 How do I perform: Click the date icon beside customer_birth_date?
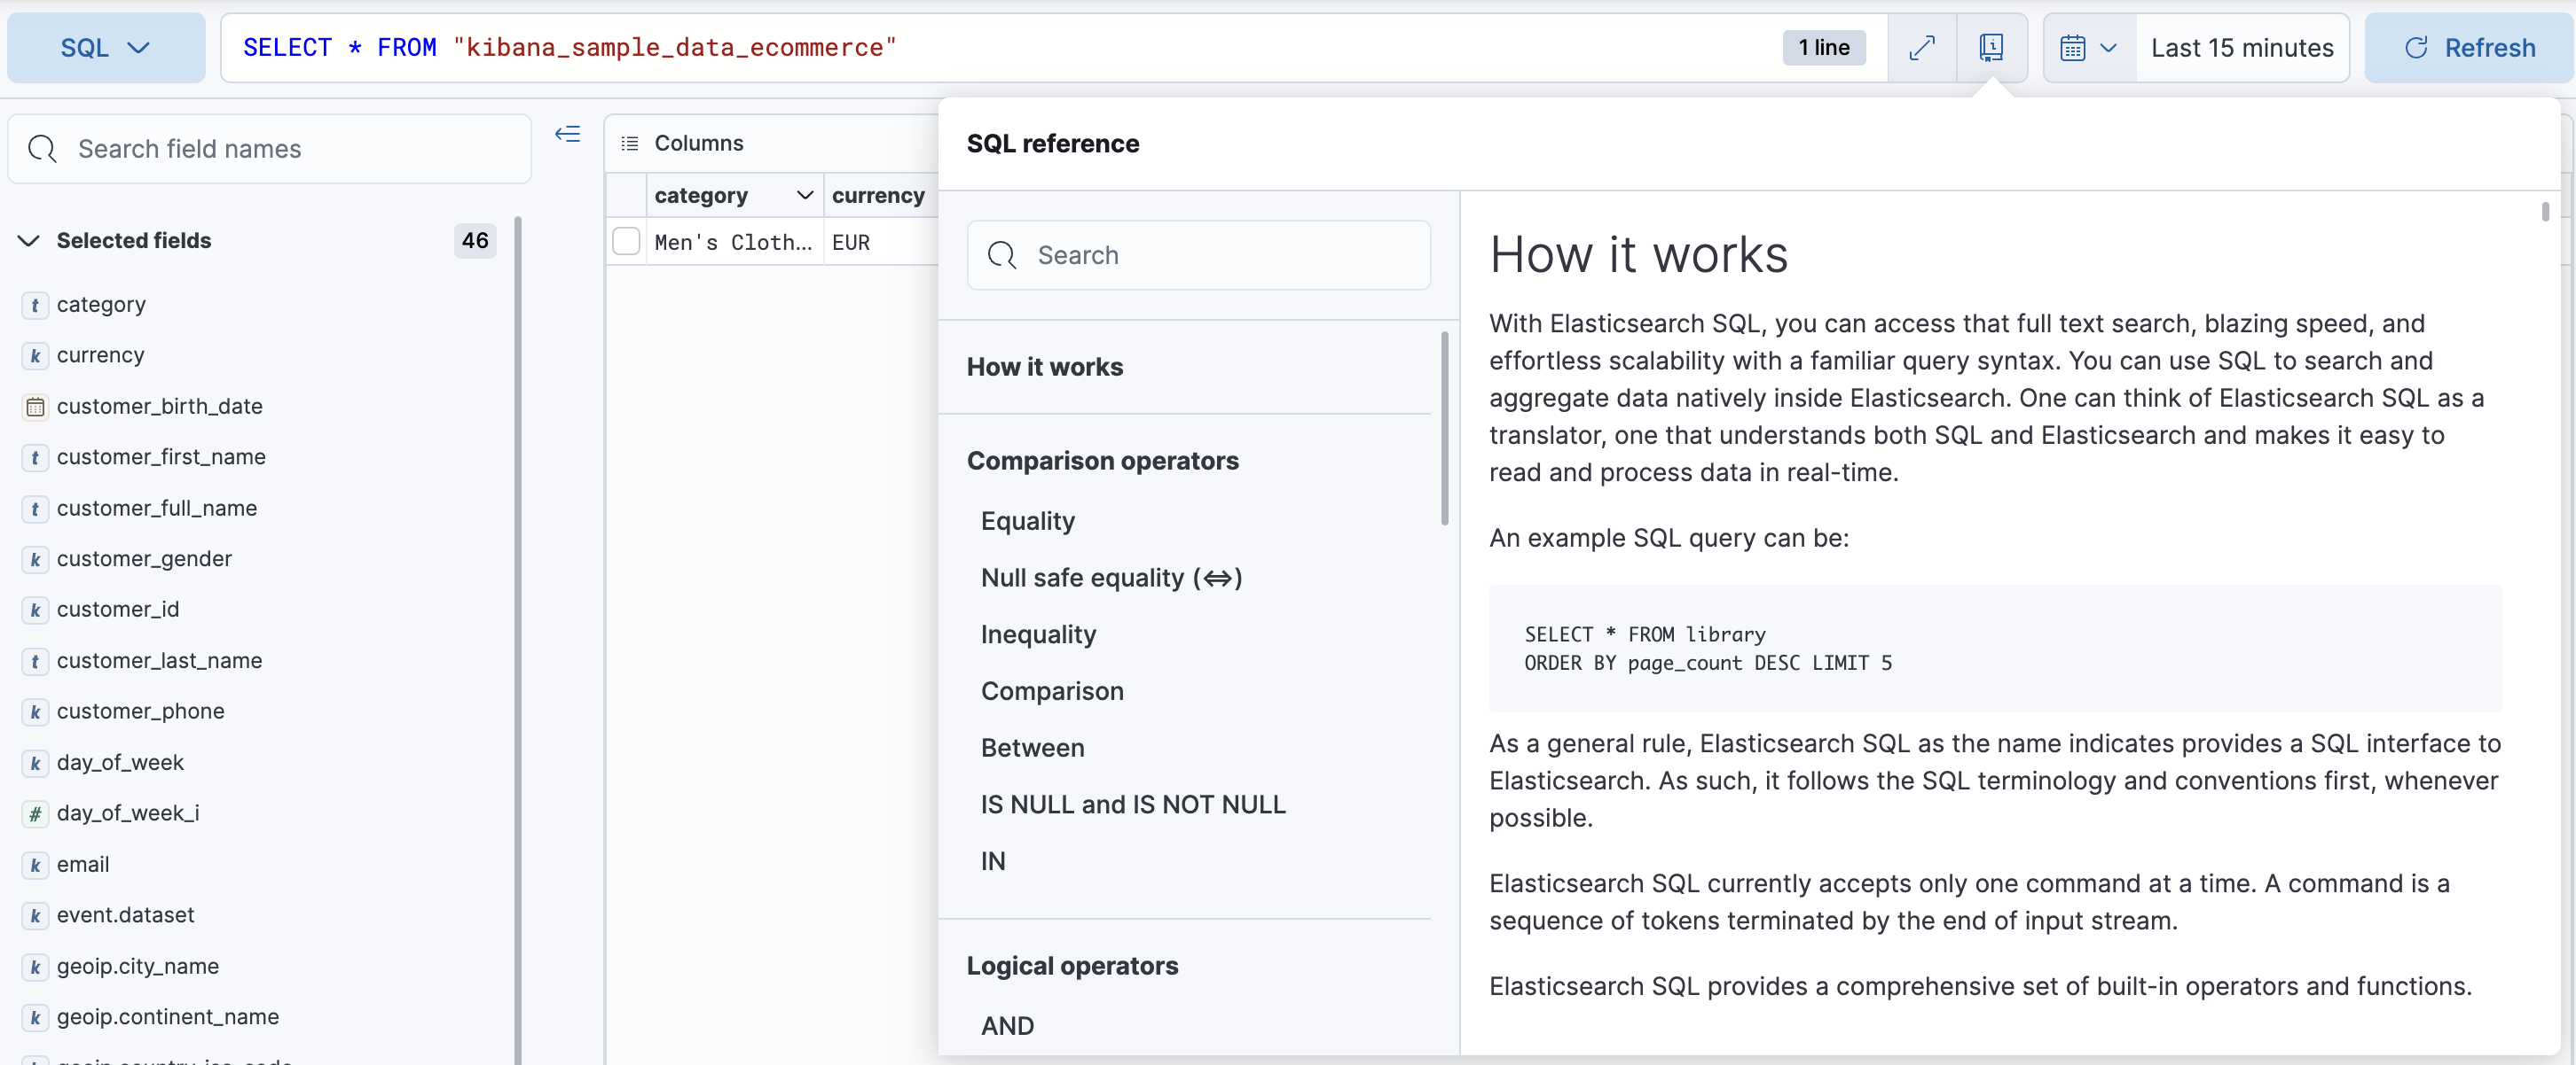click(35, 407)
